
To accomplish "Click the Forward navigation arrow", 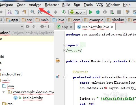I will point(55,12).
